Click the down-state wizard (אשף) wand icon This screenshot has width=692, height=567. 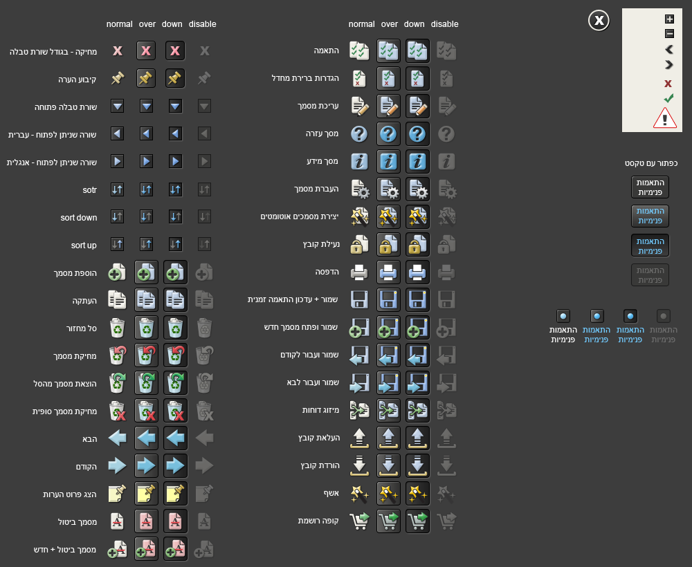[417, 494]
